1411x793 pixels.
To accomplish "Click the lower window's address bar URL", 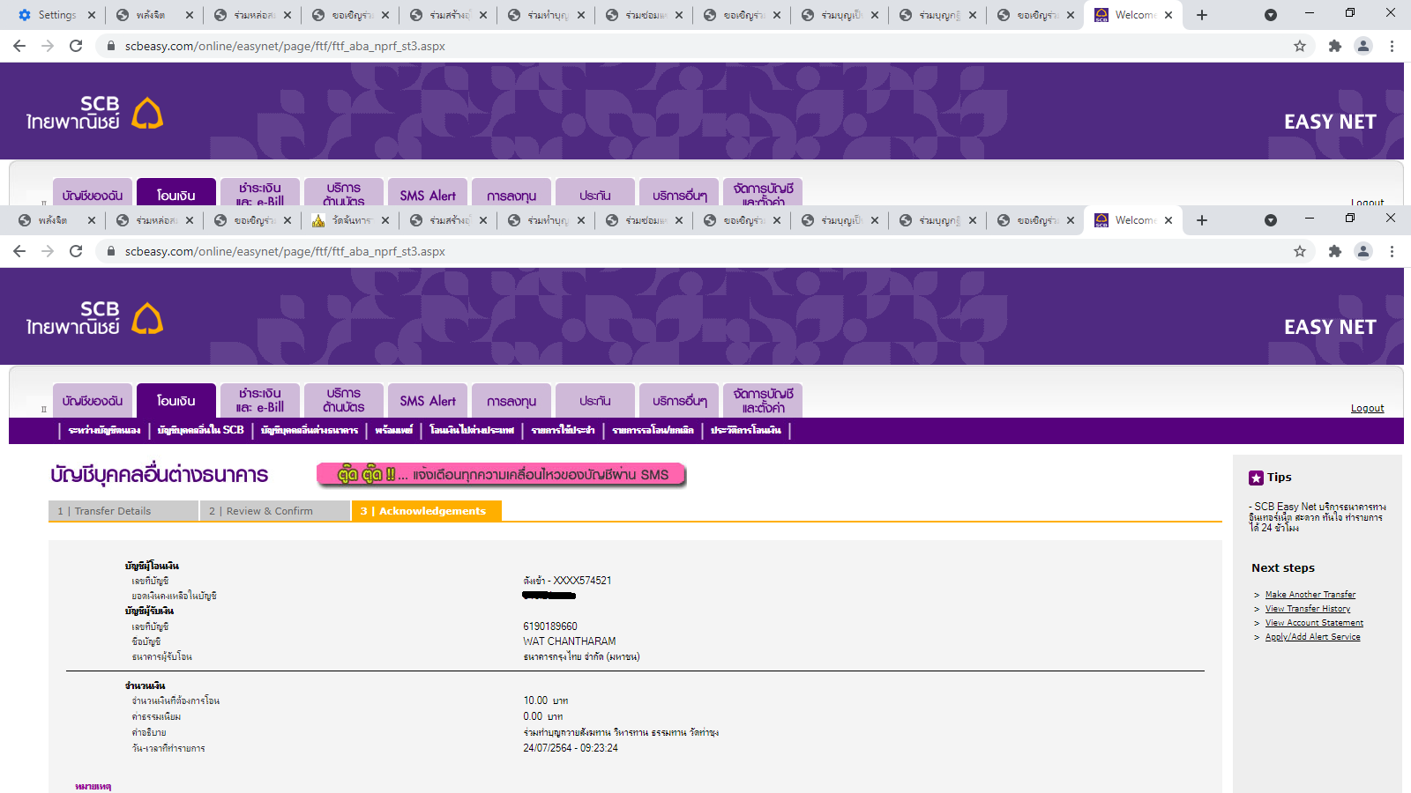I will point(285,251).
